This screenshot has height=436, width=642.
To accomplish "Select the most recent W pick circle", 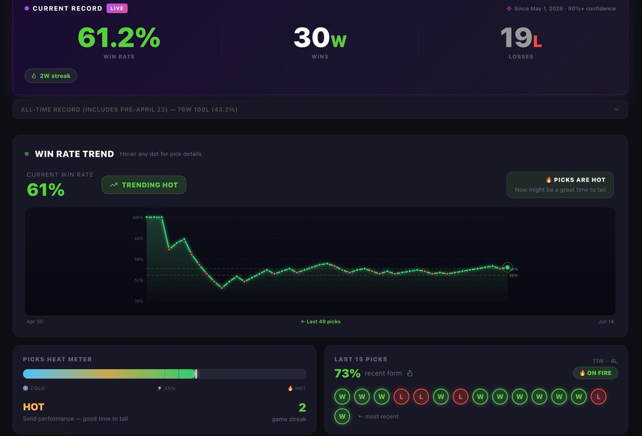I will coord(342,416).
